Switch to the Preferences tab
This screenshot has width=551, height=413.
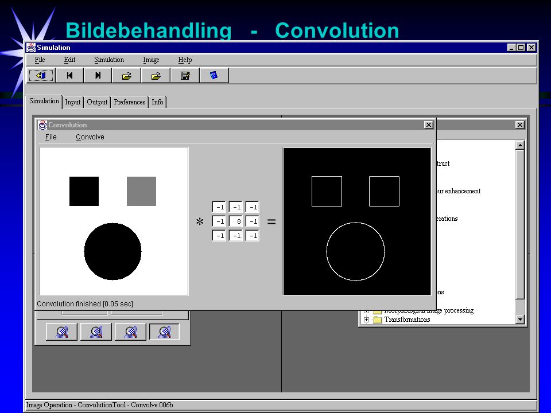click(x=129, y=102)
